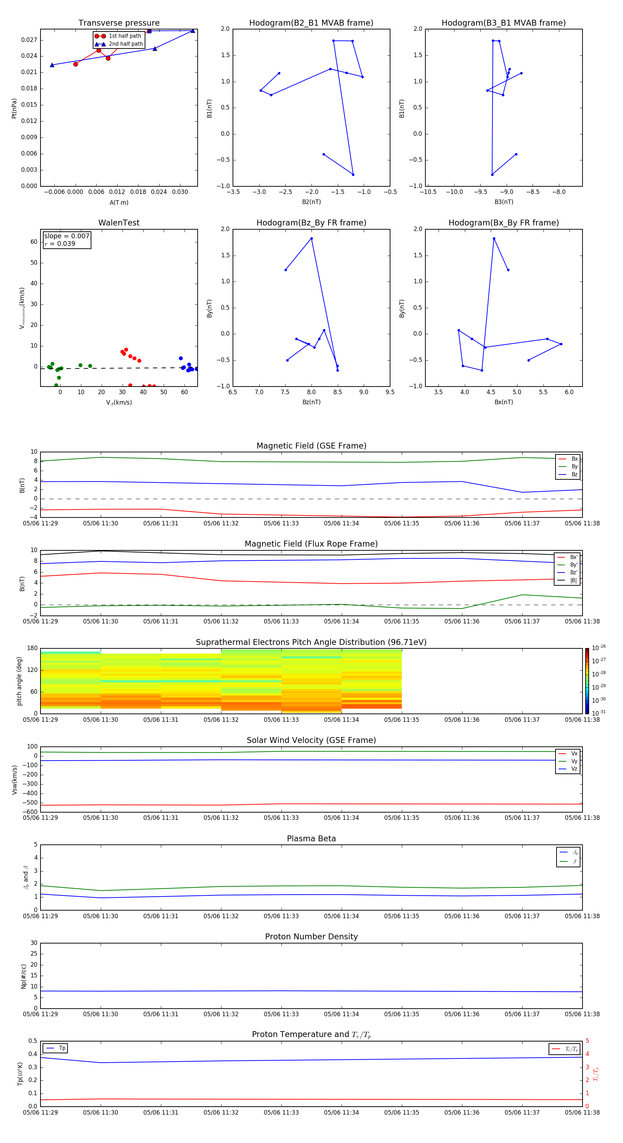Click the peak point in Bz_By hodogram
This screenshot has height=1143, width=623.
pyautogui.click(x=311, y=239)
